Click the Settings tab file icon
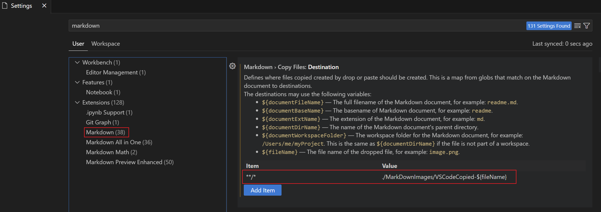Image resolution: width=601 pixels, height=212 pixels. point(5,6)
